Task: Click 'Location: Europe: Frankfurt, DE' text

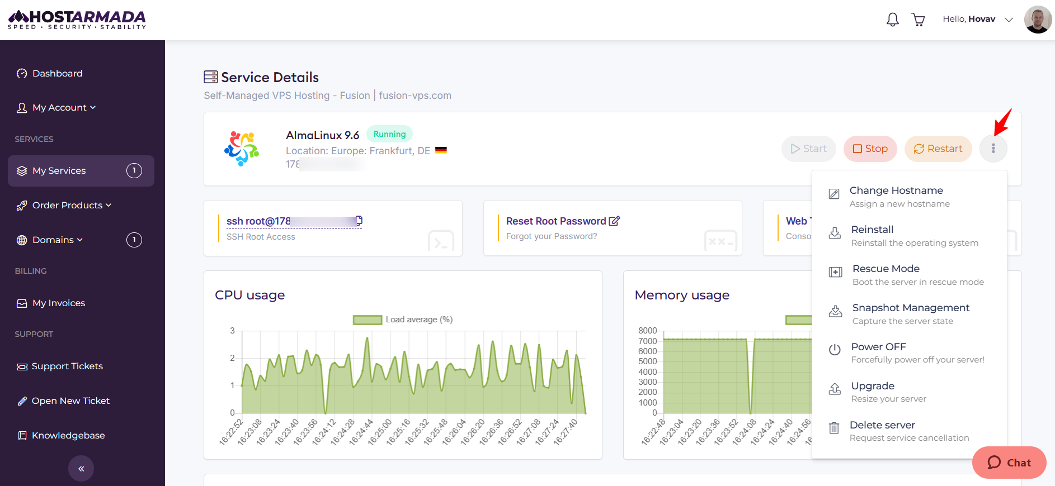Action: [x=358, y=151]
